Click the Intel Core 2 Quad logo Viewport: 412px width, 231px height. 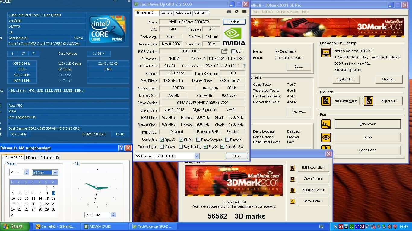(107, 29)
